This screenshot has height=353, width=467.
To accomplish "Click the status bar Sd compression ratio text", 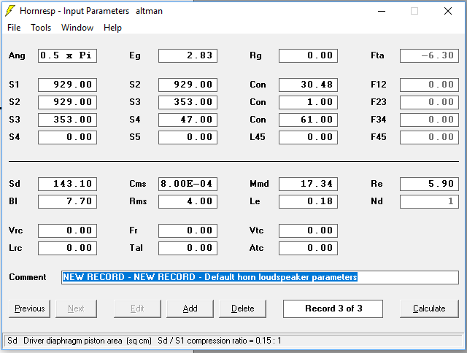I will point(220,341).
